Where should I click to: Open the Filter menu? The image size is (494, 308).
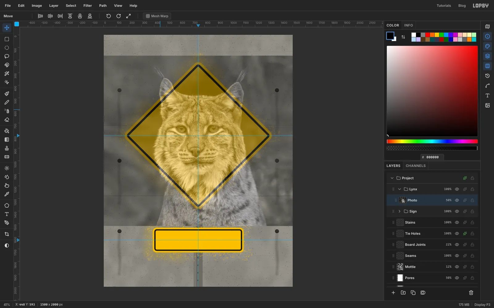[x=88, y=6]
